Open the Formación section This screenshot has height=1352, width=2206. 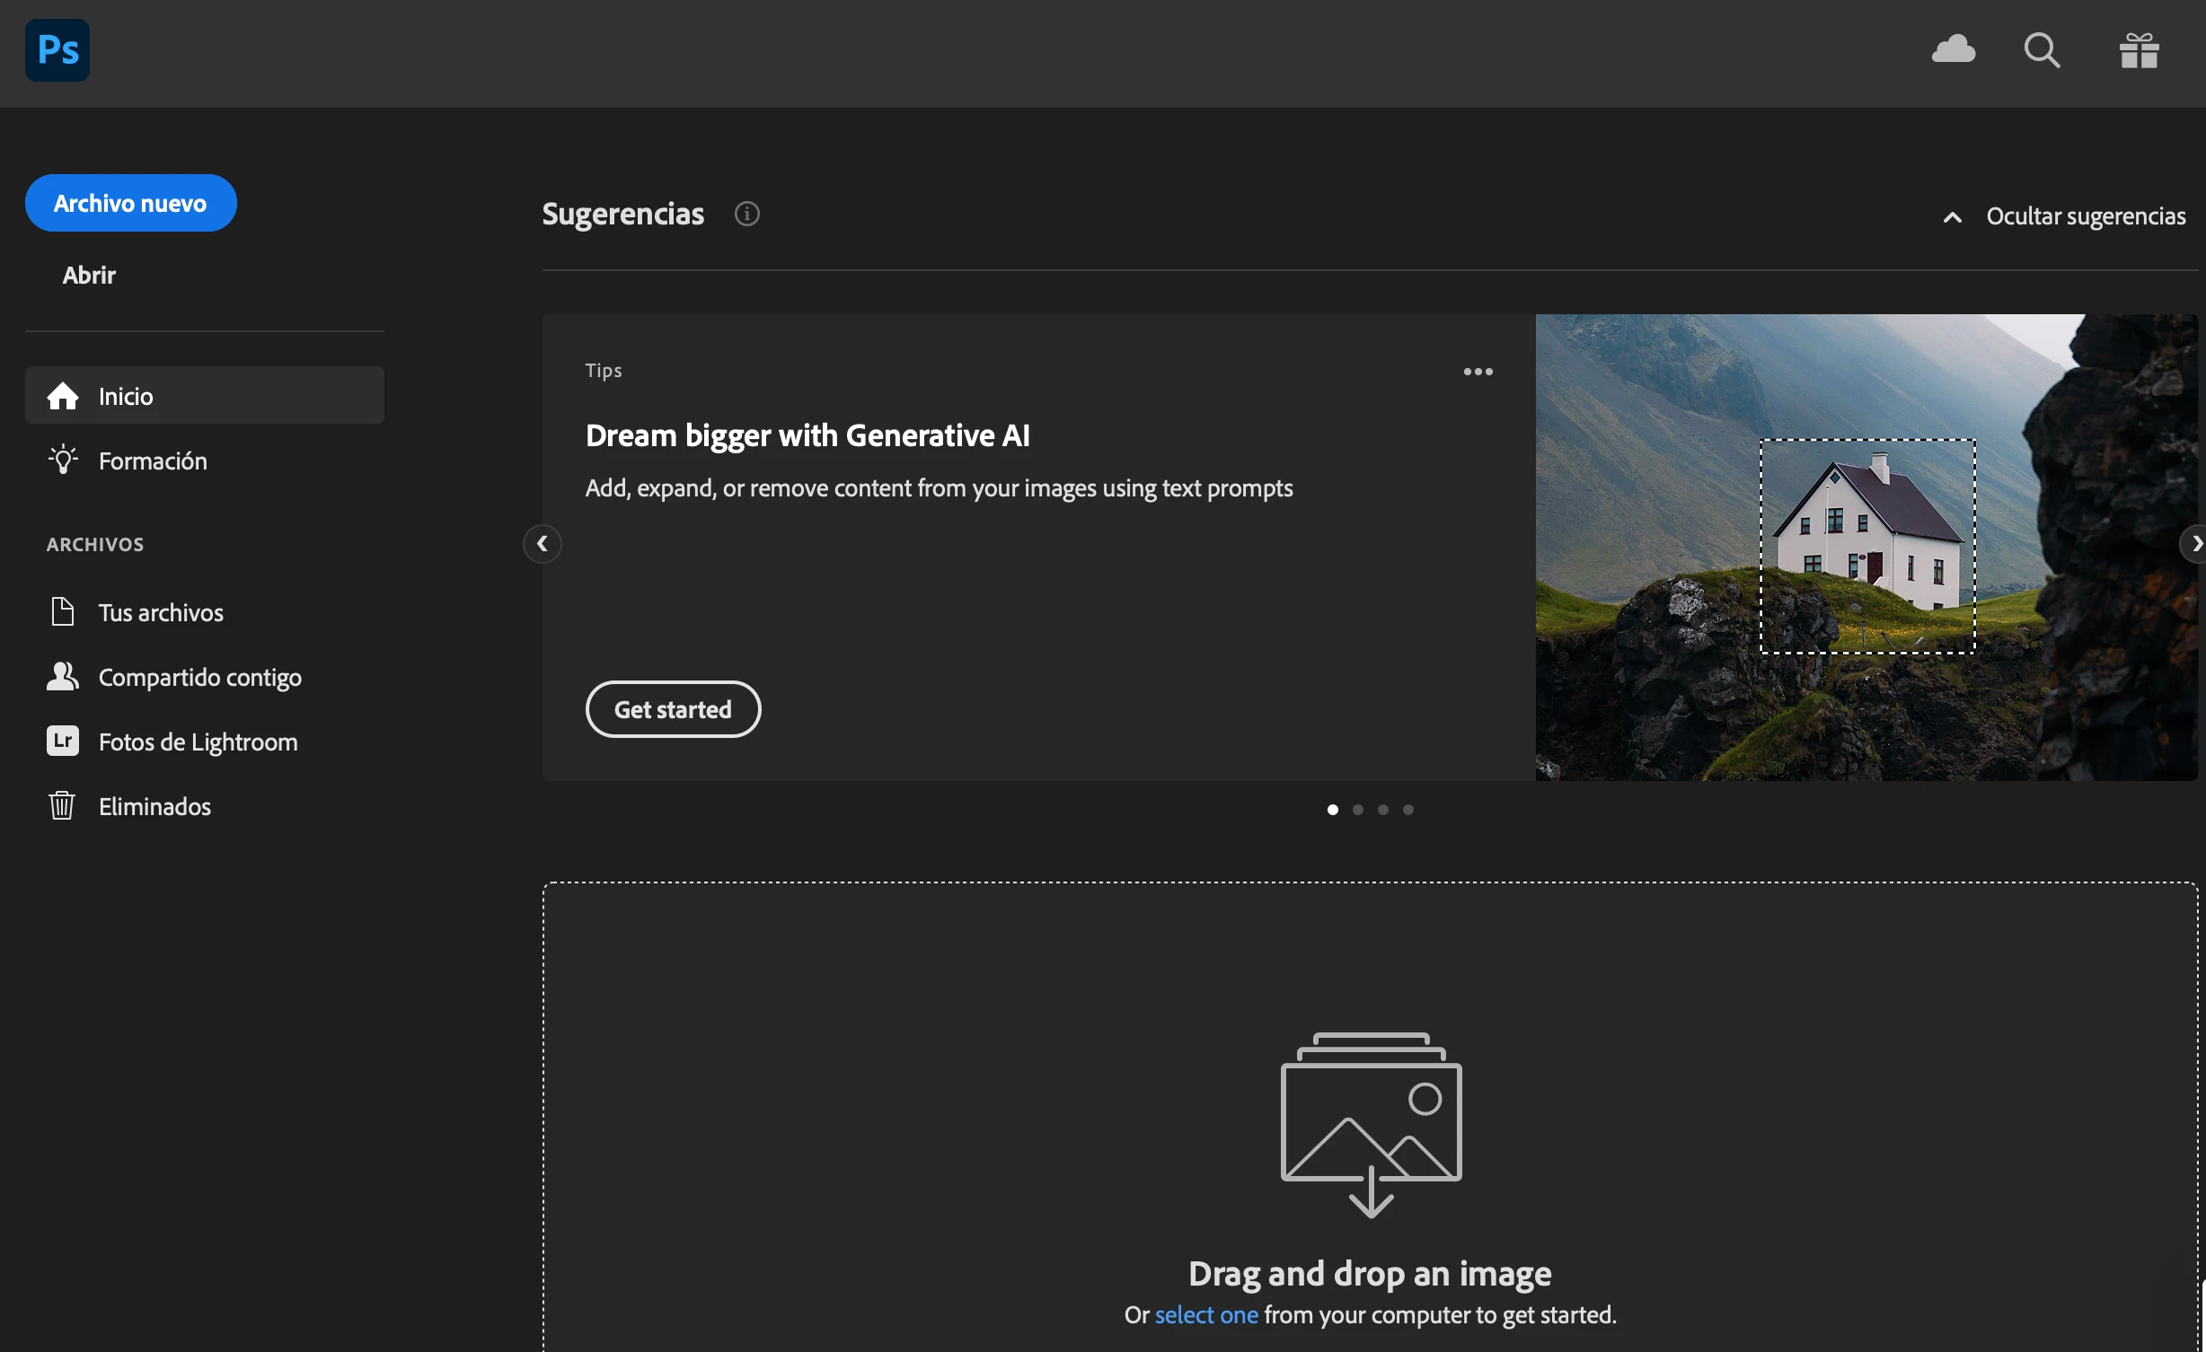pos(153,461)
